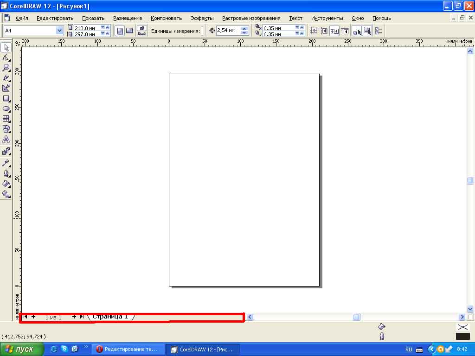Open the Shape tool flyout
This screenshot has width=475, height=356.
coord(6,58)
